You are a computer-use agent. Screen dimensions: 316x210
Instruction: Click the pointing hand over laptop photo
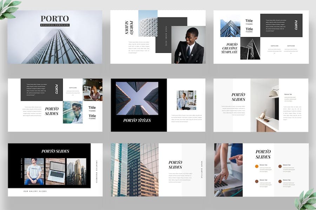228,170
